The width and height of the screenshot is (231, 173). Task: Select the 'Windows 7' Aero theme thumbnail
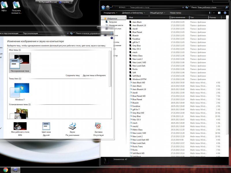pyautogui.click(x=20, y=92)
